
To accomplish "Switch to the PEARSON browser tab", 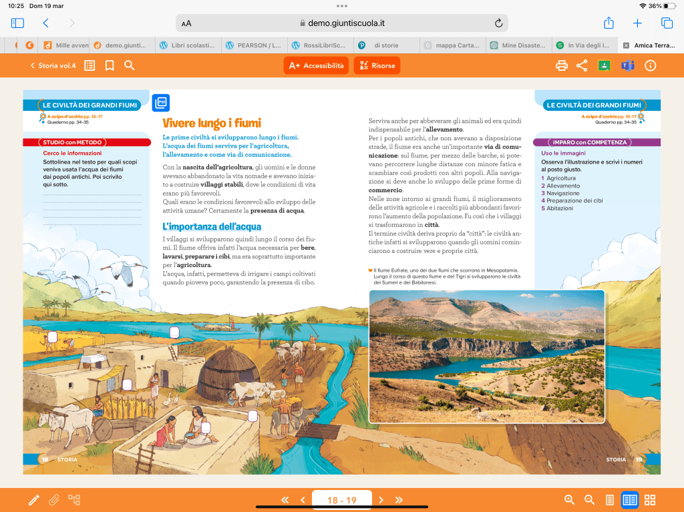I will coord(254,45).
